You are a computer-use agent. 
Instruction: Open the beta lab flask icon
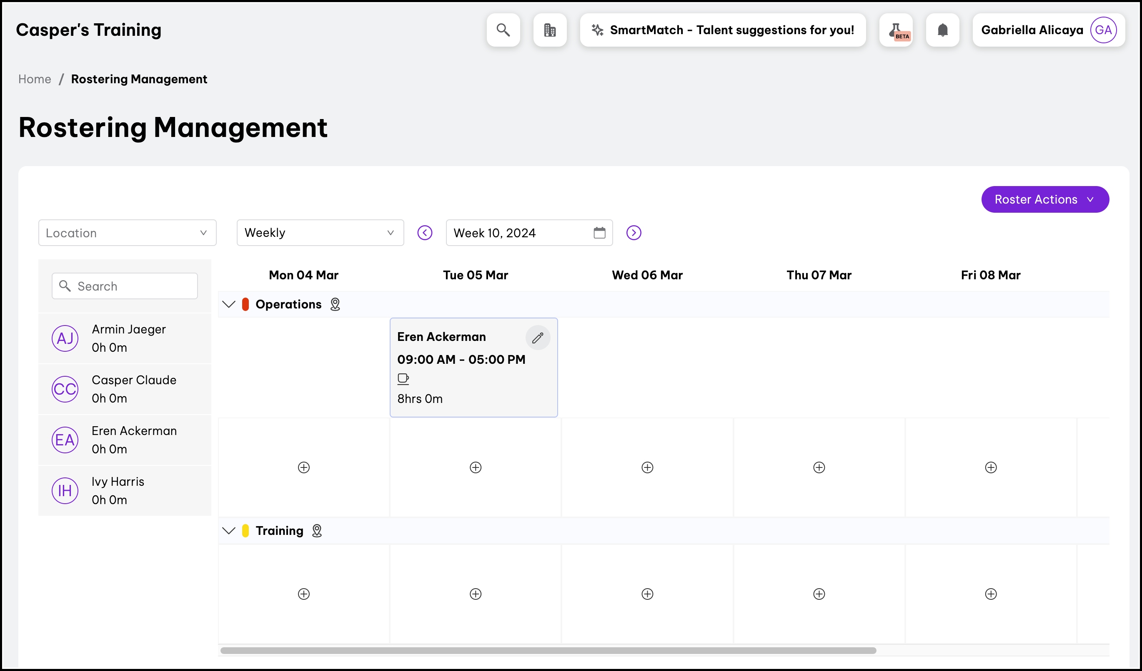coord(896,30)
